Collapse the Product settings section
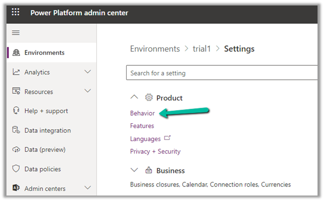The height and width of the screenshot is (201, 324). tap(134, 98)
